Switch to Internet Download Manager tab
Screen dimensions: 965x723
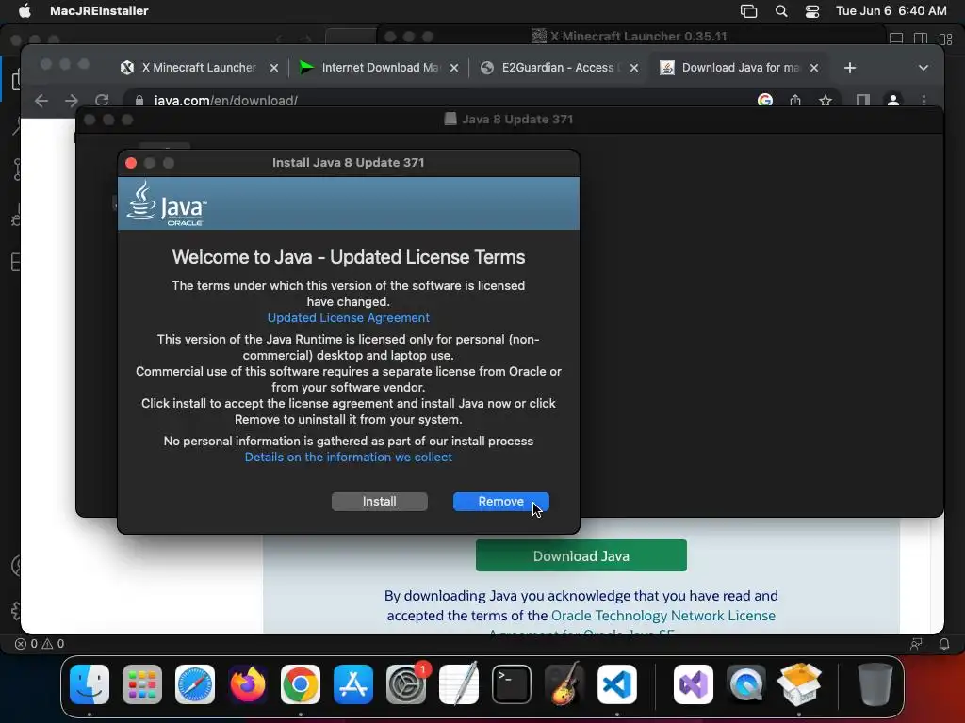380,68
